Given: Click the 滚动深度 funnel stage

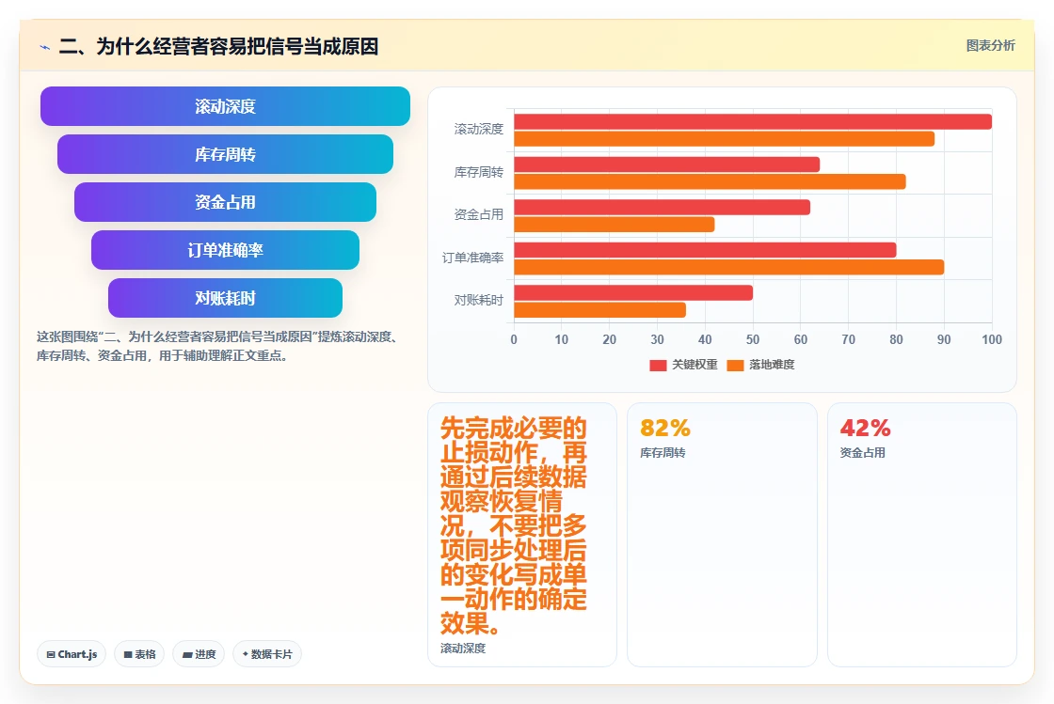Looking at the screenshot, I should tap(225, 106).
